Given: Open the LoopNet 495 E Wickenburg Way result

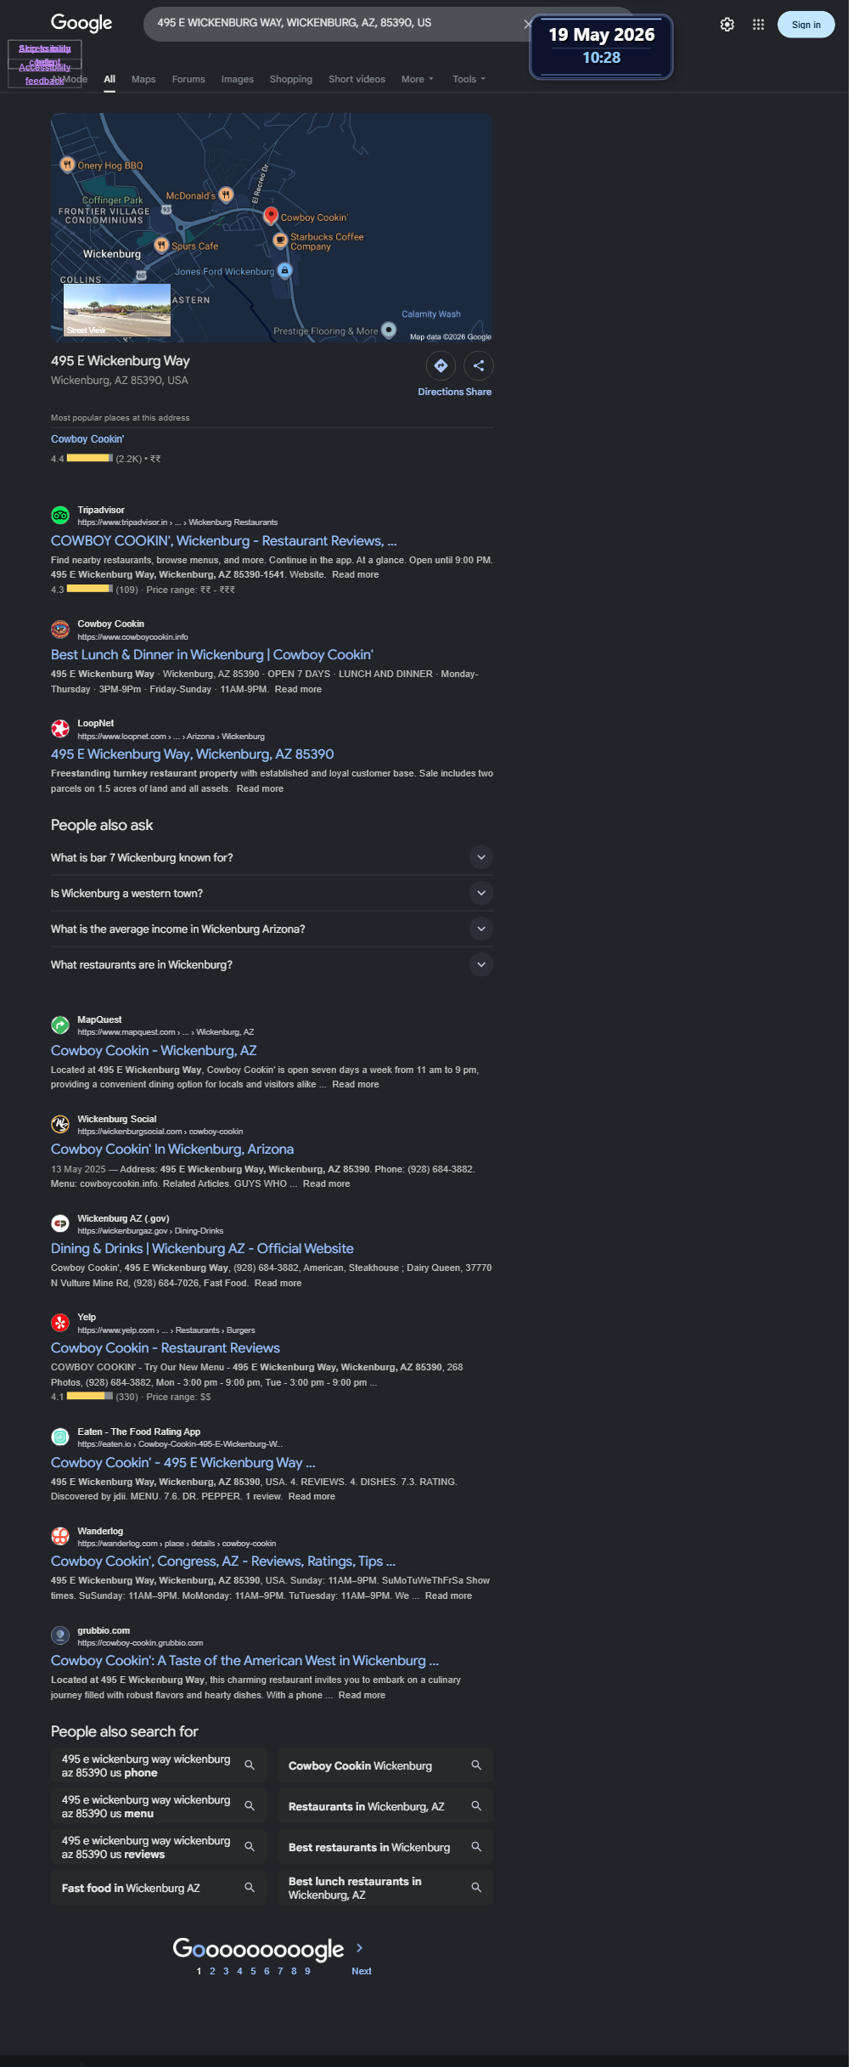Looking at the screenshot, I should (x=193, y=754).
